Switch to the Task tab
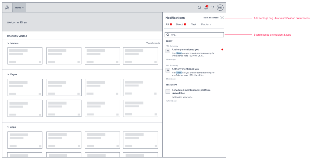 point(194,24)
